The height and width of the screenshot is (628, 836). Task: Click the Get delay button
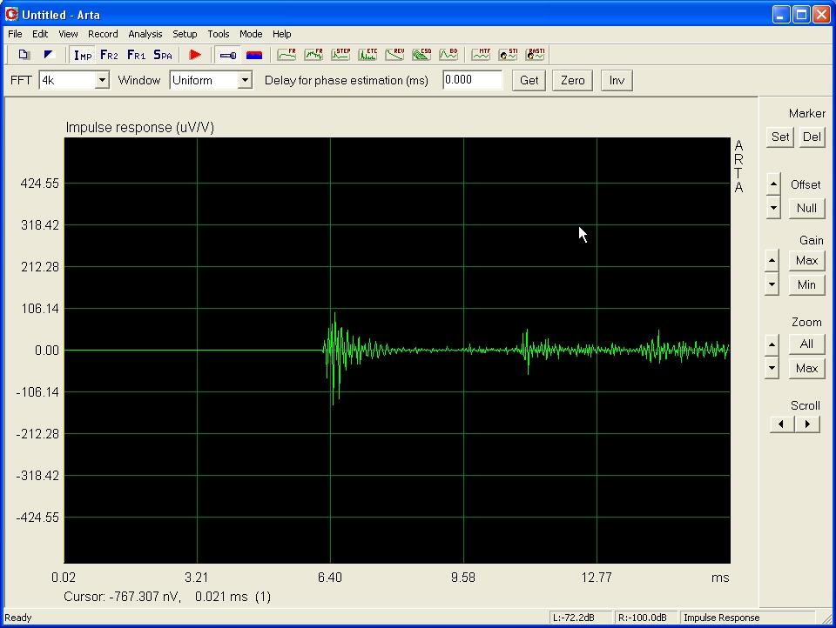click(529, 80)
